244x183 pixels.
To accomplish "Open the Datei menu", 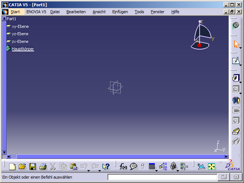I will click(55, 12).
